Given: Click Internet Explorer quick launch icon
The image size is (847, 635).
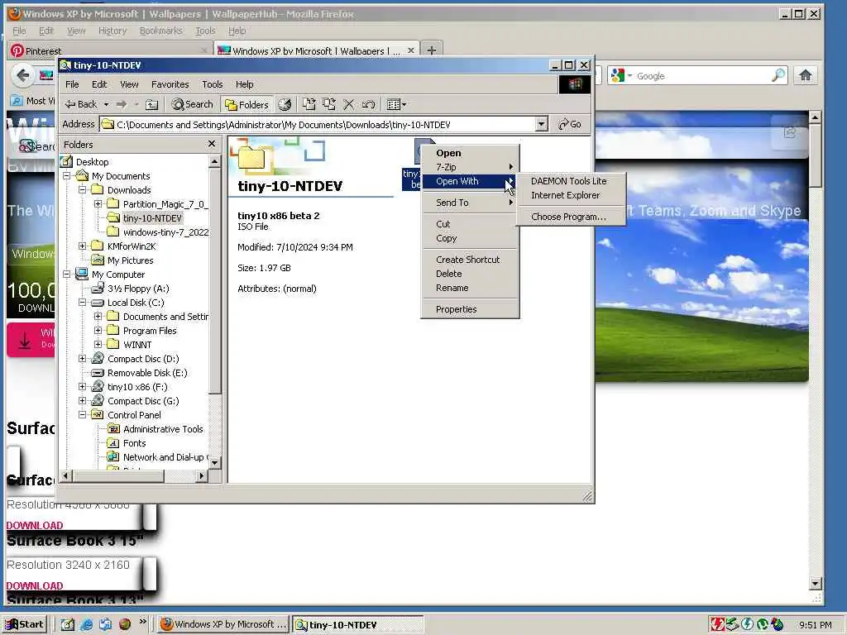Looking at the screenshot, I should click(86, 624).
